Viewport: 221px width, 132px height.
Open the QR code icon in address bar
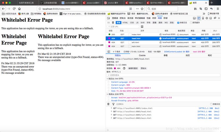click(x=131, y=9)
